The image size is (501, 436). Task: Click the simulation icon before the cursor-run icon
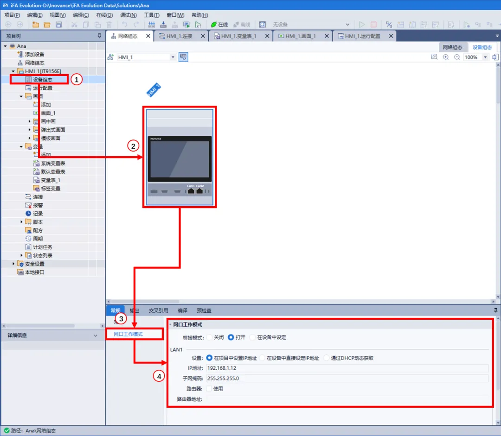(x=186, y=25)
